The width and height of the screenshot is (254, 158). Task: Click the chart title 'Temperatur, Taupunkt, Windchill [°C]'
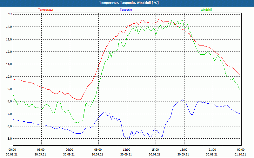pos(129,3)
